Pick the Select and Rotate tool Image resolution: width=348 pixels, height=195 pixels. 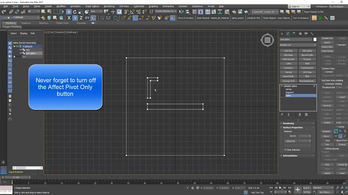[75, 12]
